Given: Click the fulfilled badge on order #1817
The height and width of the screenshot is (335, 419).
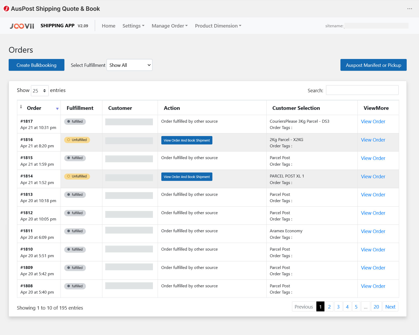Looking at the screenshot, I should (x=75, y=122).
